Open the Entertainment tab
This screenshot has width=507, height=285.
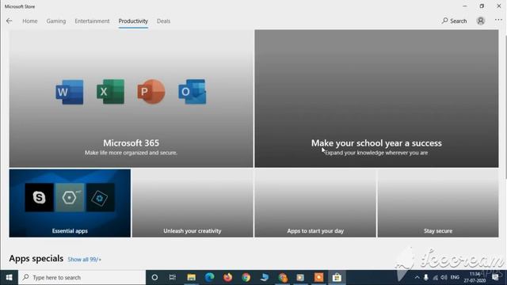click(92, 21)
